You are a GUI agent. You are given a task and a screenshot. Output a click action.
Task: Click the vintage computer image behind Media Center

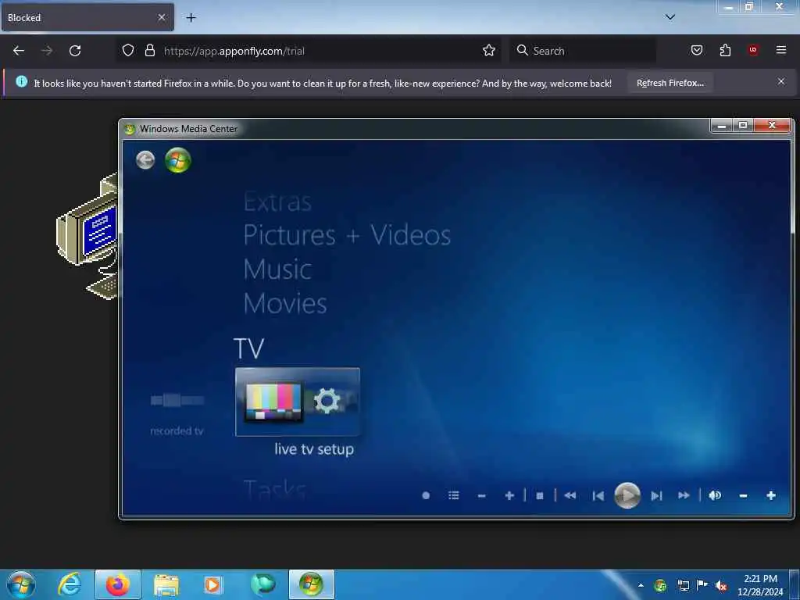click(87, 236)
